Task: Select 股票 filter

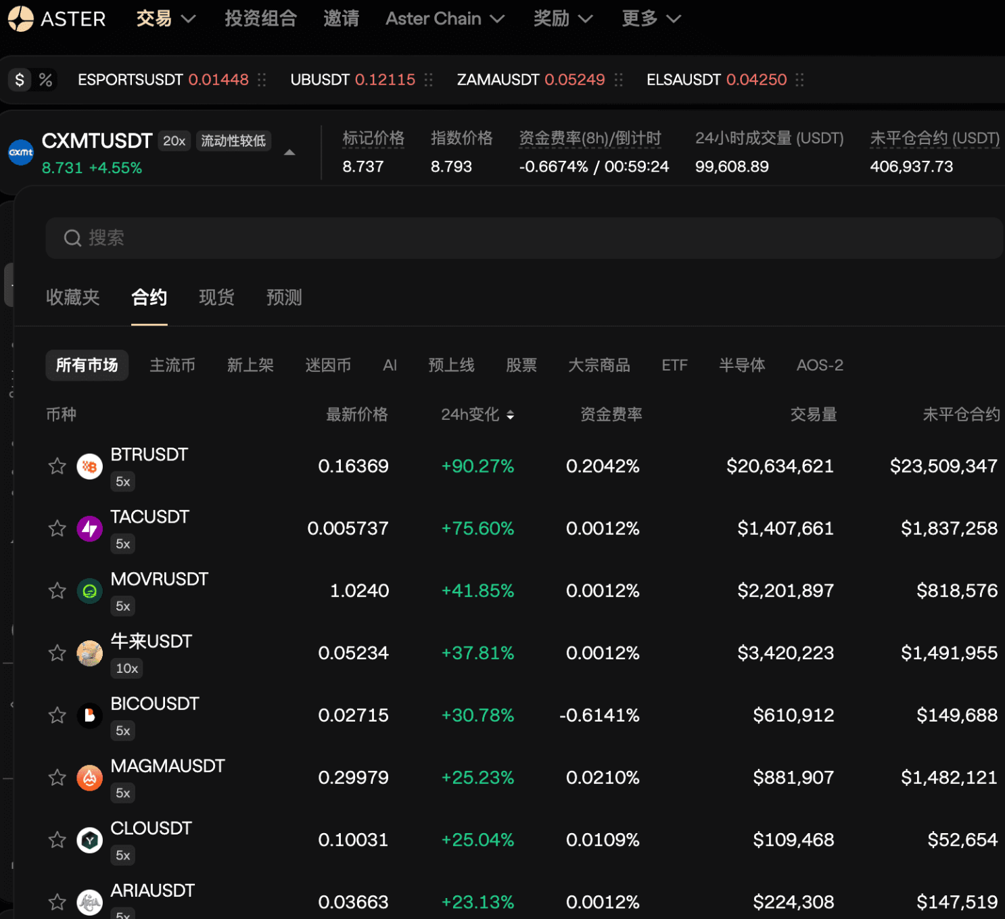Action: [x=521, y=365]
